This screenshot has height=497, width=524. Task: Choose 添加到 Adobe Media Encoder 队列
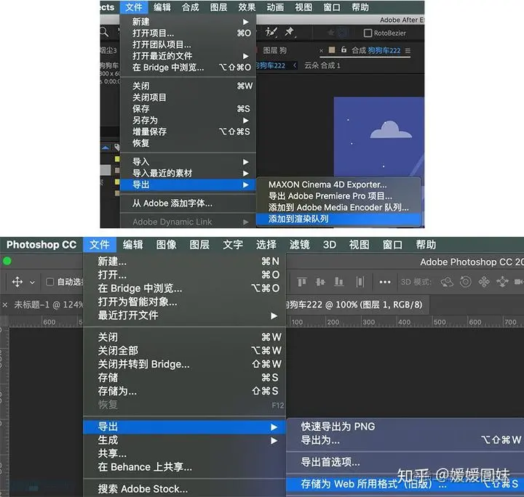click(x=338, y=208)
